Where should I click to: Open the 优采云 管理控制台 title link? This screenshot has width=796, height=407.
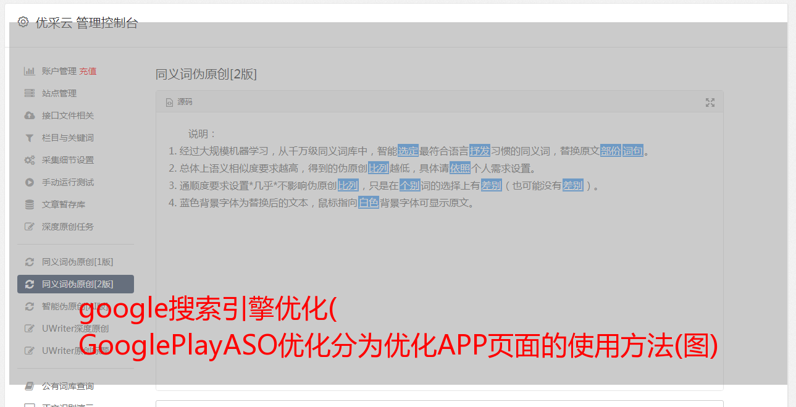tap(86, 23)
